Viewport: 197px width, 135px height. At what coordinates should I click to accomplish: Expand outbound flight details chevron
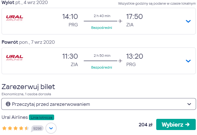[x=188, y=21]
